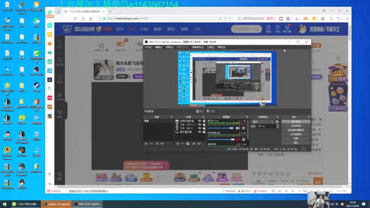Click the transition duration spinner arrows
Viewport: 370px width, 208px height.
pyautogui.click(x=277, y=126)
